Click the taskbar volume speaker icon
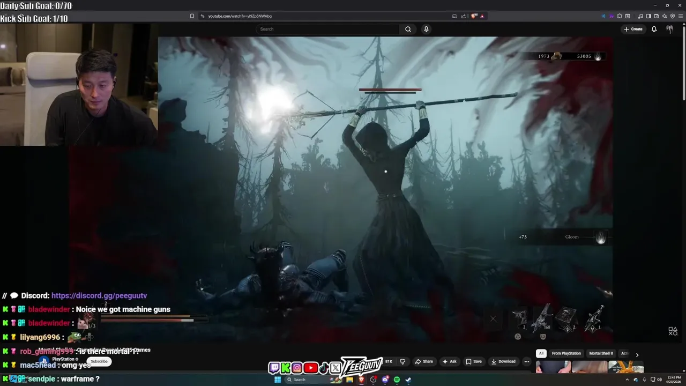Image resolution: width=686 pixels, height=386 pixels. 659,380
